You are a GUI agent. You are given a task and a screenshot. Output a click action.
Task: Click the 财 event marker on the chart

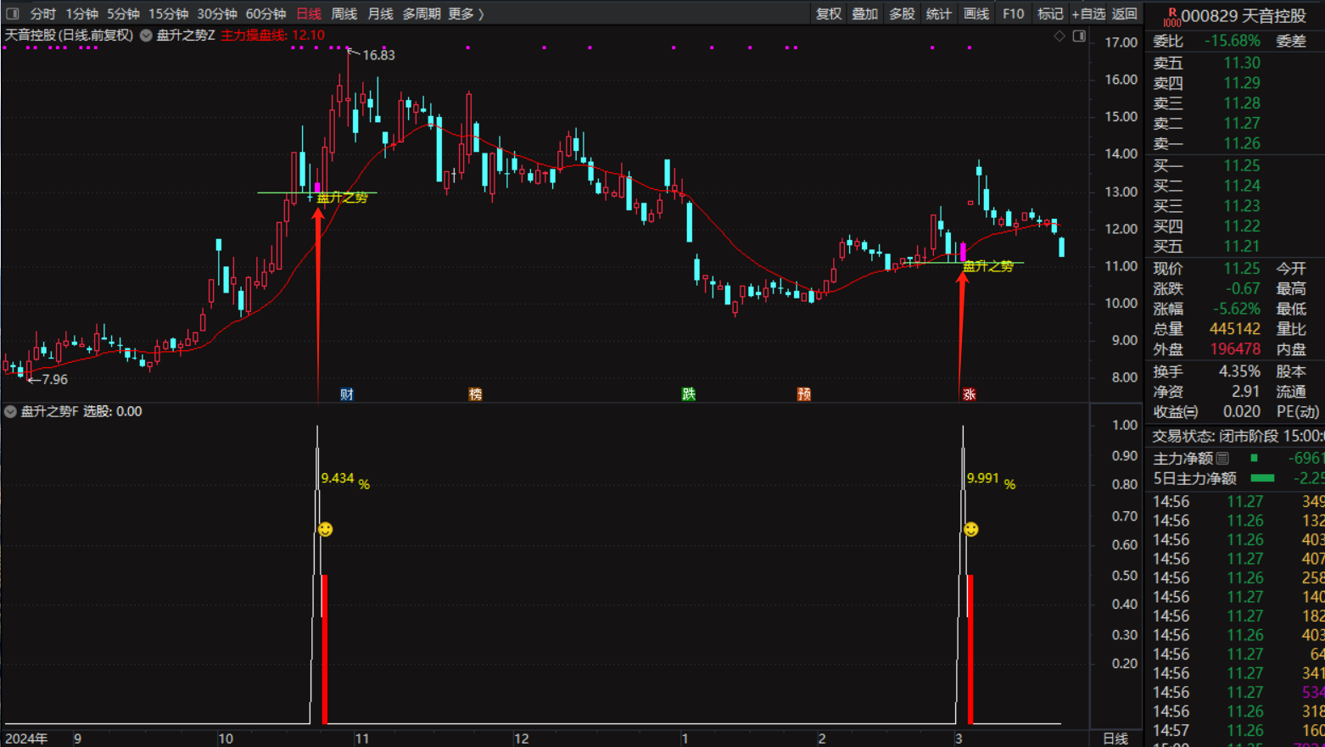pos(346,394)
